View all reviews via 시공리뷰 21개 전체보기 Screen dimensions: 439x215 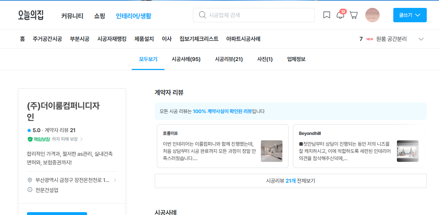pyautogui.click(x=290, y=181)
